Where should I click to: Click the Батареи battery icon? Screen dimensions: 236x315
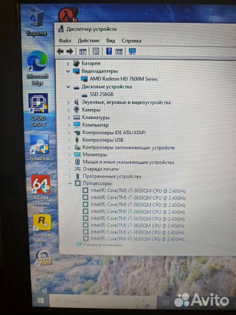click(76, 64)
